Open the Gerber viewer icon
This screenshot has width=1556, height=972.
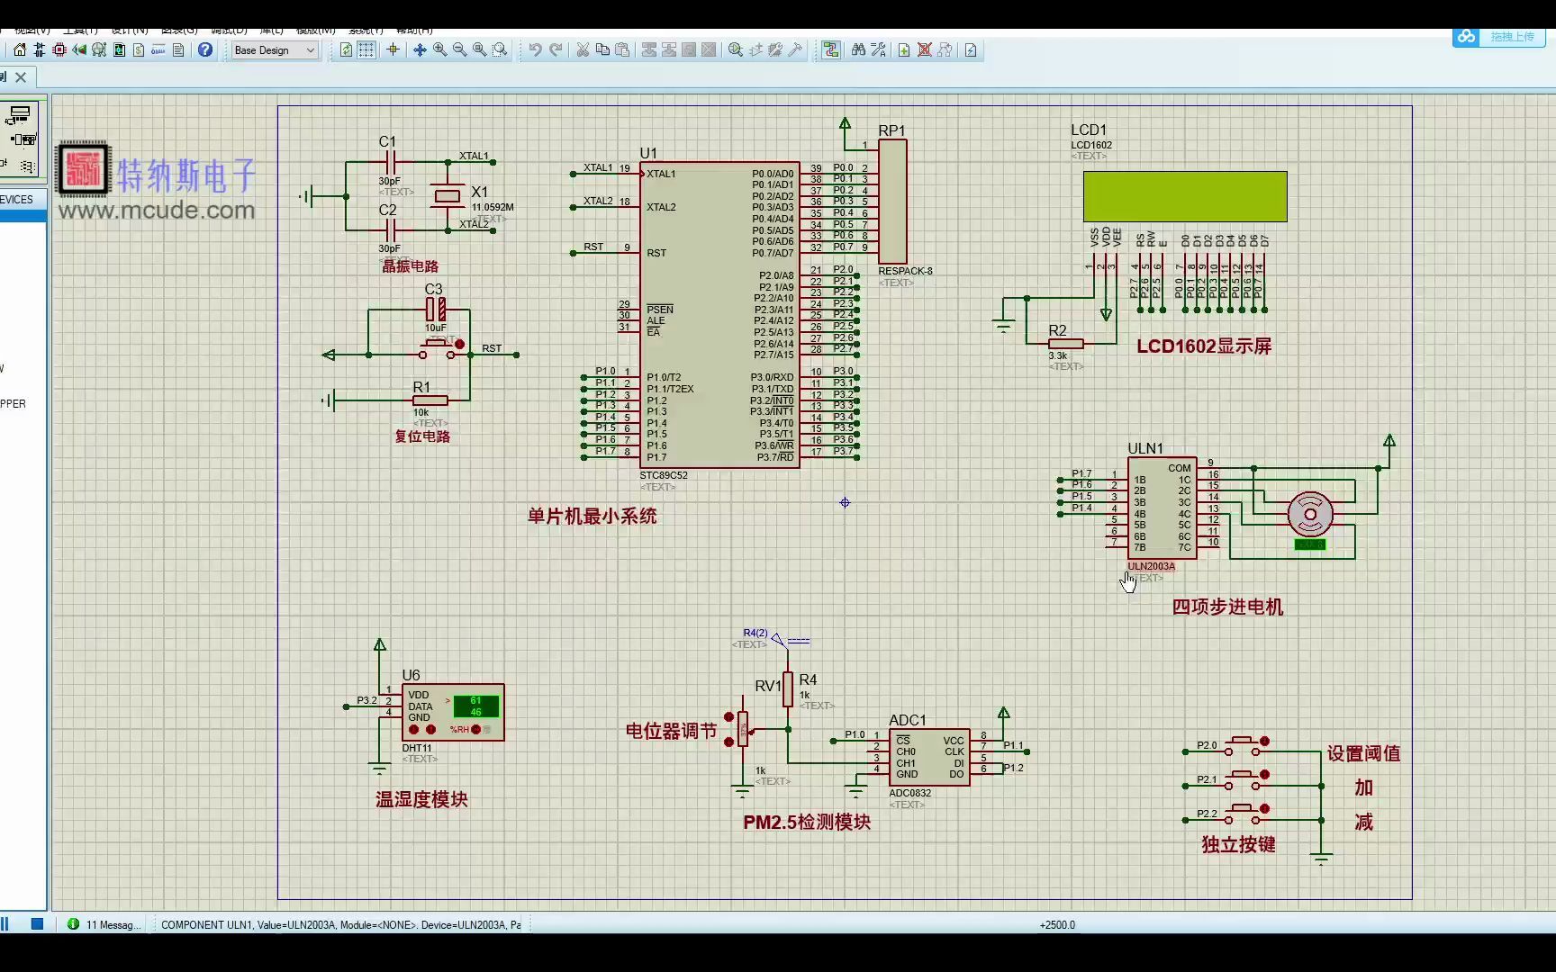tap(99, 50)
